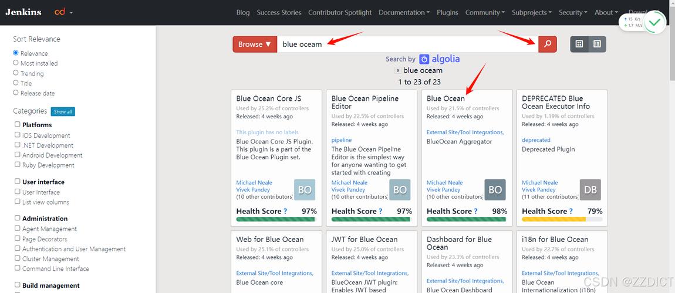Viewport: 675px width, 293px height.
Task: Click Michael Neale on Blue Ocean Core JS card
Action: (254, 183)
